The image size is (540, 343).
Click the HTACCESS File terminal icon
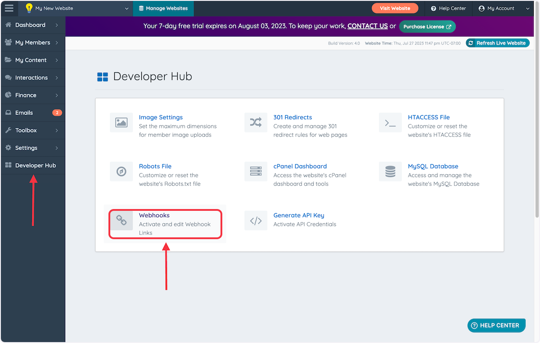coord(390,122)
